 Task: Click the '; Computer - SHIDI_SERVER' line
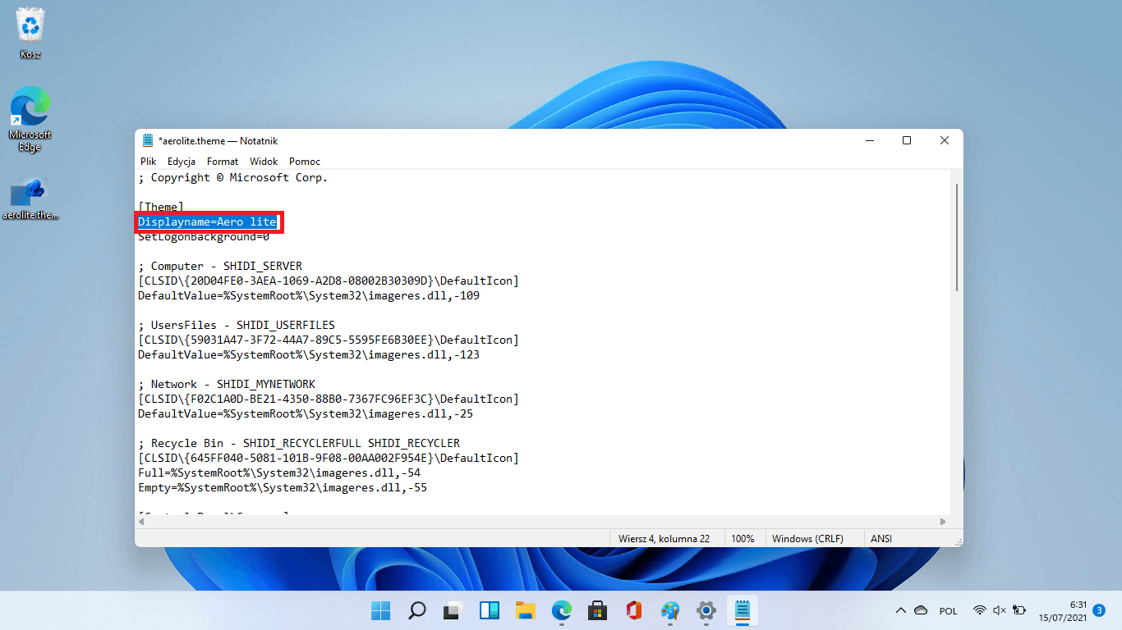tap(220, 267)
